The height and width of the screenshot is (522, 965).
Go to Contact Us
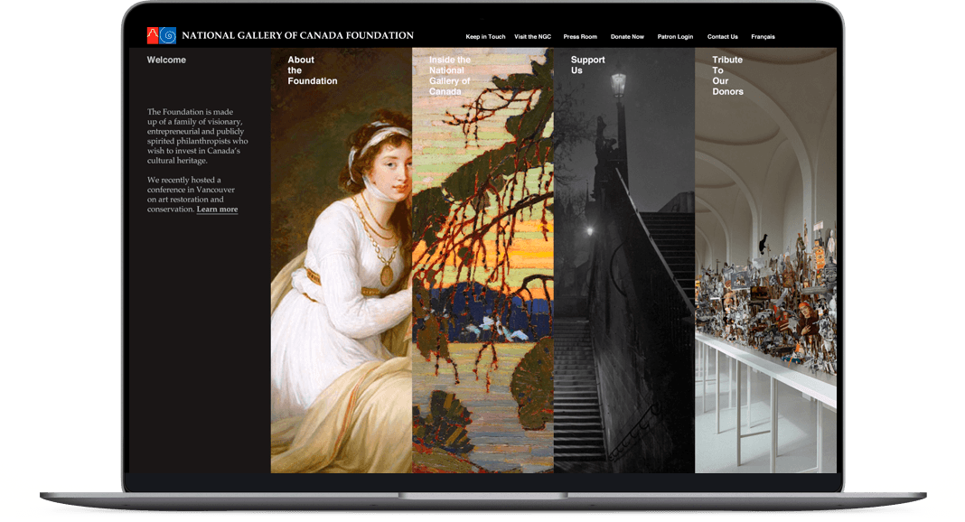click(x=723, y=37)
